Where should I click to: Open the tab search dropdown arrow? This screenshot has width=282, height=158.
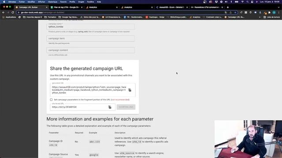point(278,7)
